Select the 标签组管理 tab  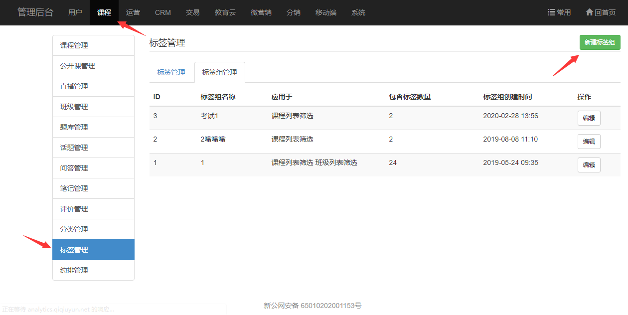[219, 72]
